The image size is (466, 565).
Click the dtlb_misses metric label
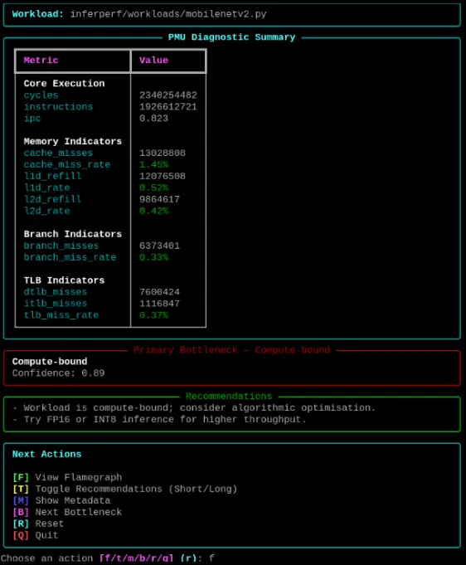pos(56,291)
